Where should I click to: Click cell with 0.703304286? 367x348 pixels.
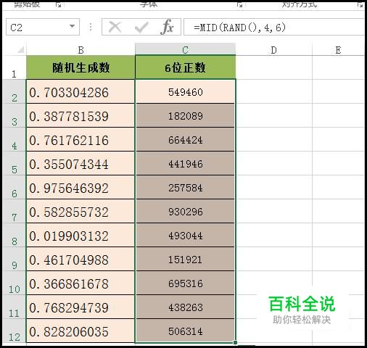point(81,92)
